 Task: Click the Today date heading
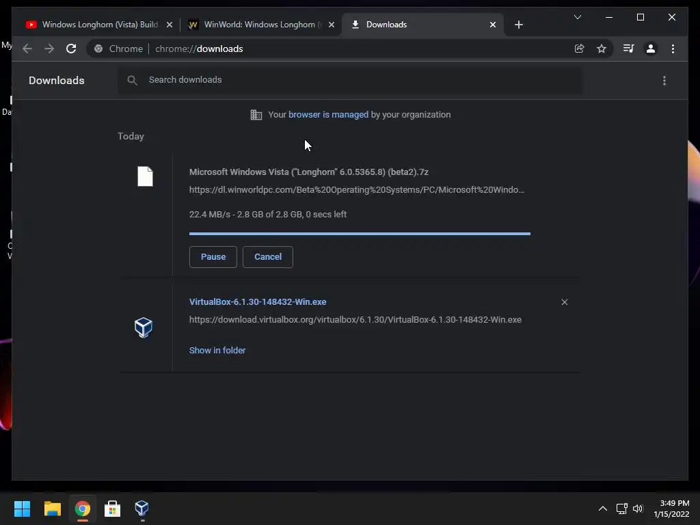point(131,136)
